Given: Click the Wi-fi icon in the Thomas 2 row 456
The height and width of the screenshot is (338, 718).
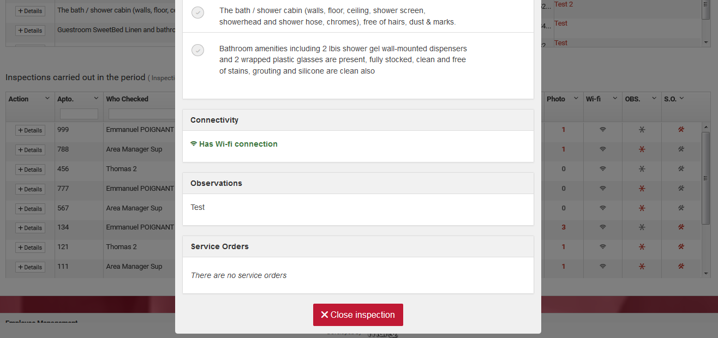Looking at the screenshot, I should tap(602, 169).
